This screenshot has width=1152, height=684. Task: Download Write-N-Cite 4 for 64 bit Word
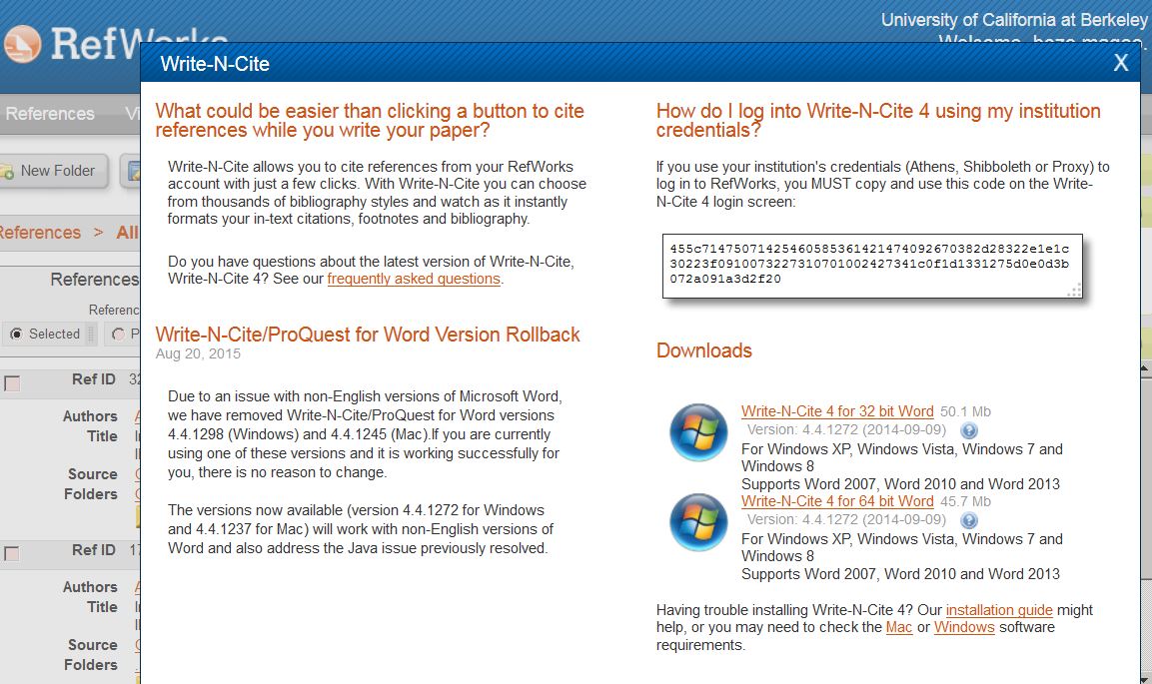(837, 501)
